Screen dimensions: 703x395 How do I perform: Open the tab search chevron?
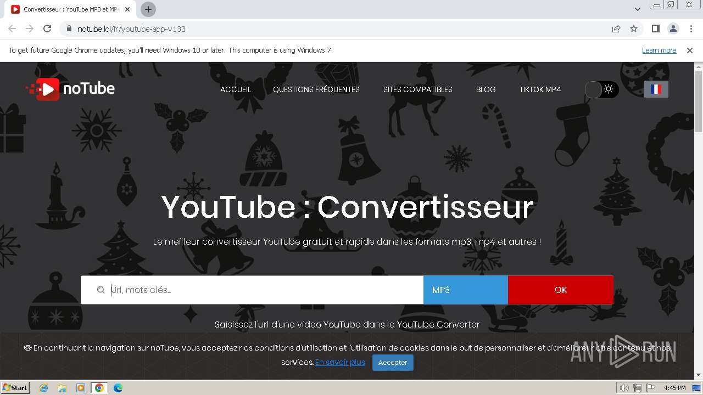click(x=638, y=9)
